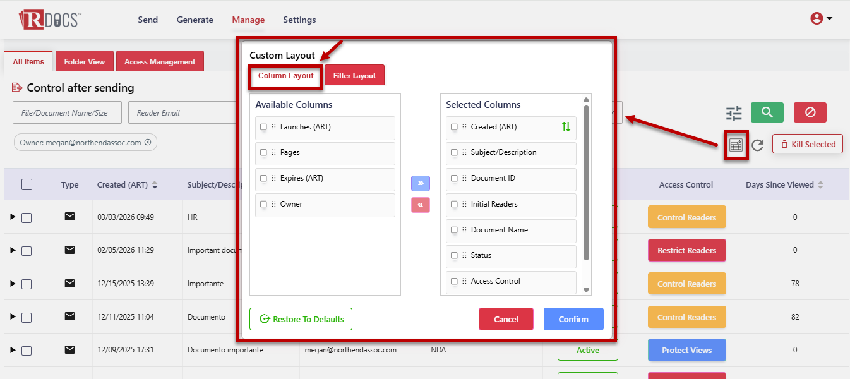
Task: Tick the Owner available column checkbox
Action: click(263, 204)
